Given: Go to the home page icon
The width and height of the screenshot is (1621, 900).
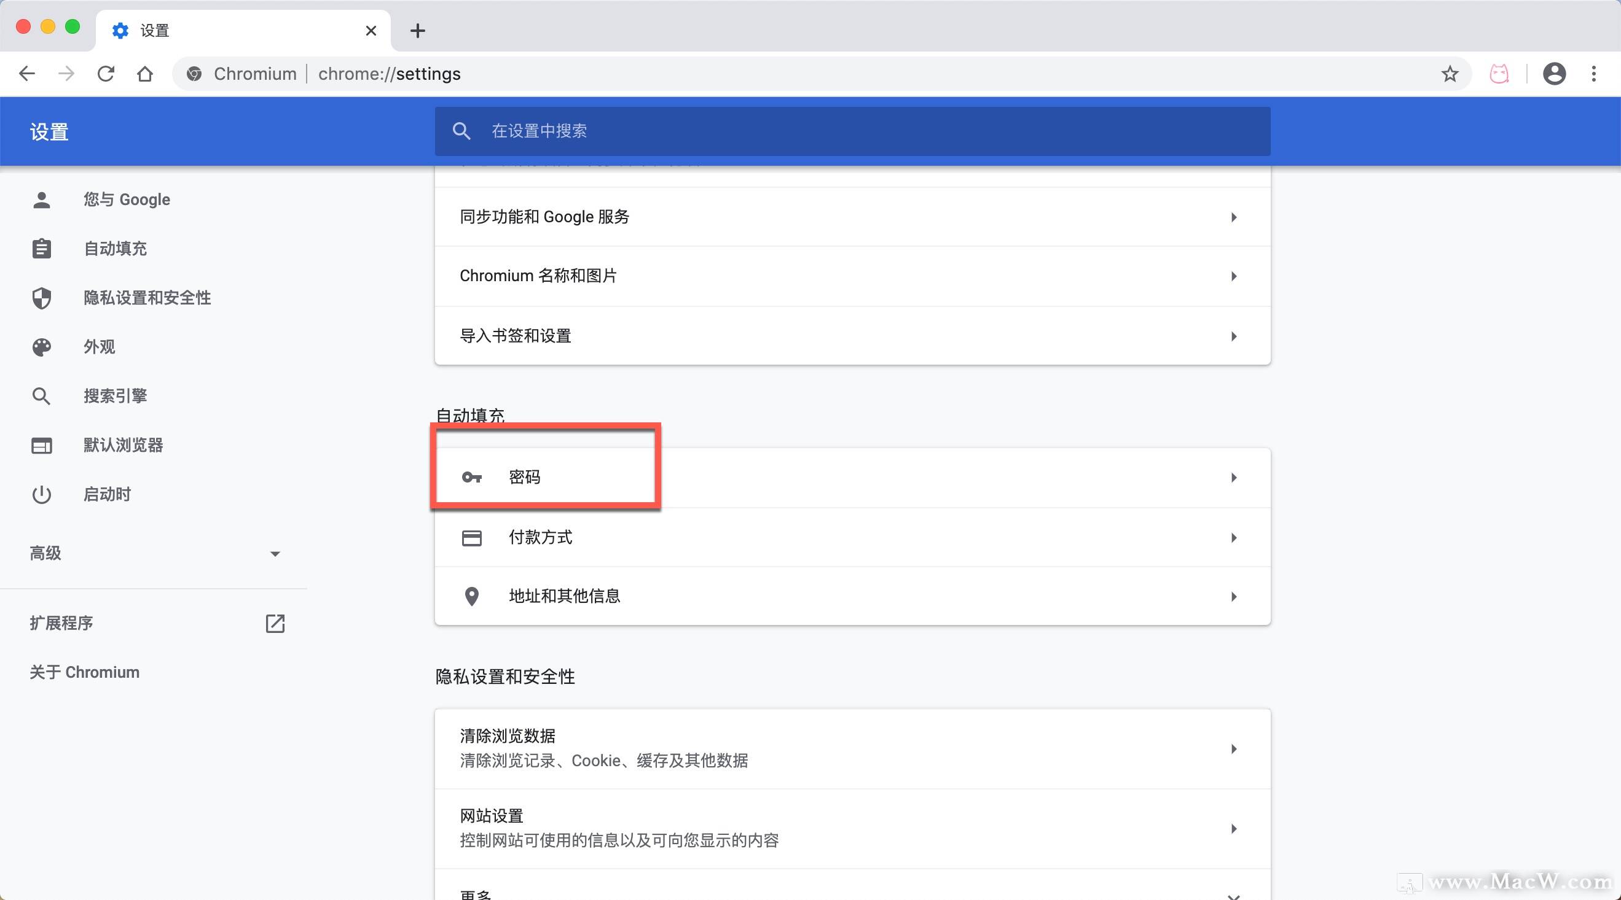Looking at the screenshot, I should click(145, 74).
